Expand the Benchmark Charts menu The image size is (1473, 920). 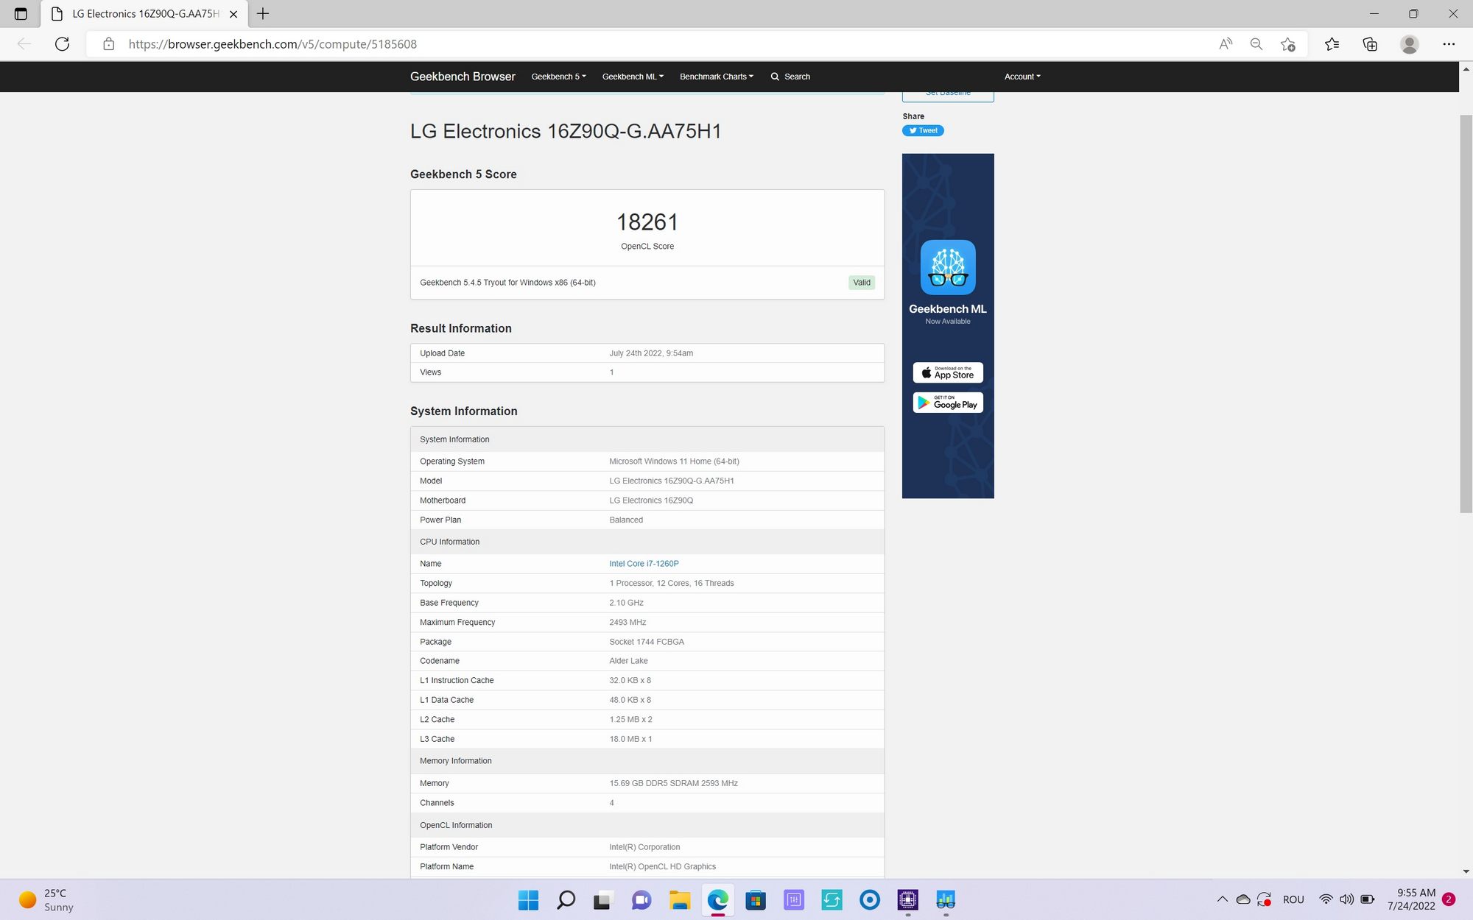click(x=716, y=77)
